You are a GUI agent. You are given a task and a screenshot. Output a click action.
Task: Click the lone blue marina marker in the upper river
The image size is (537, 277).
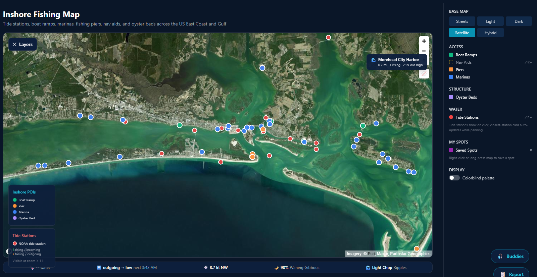(x=262, y=68)
